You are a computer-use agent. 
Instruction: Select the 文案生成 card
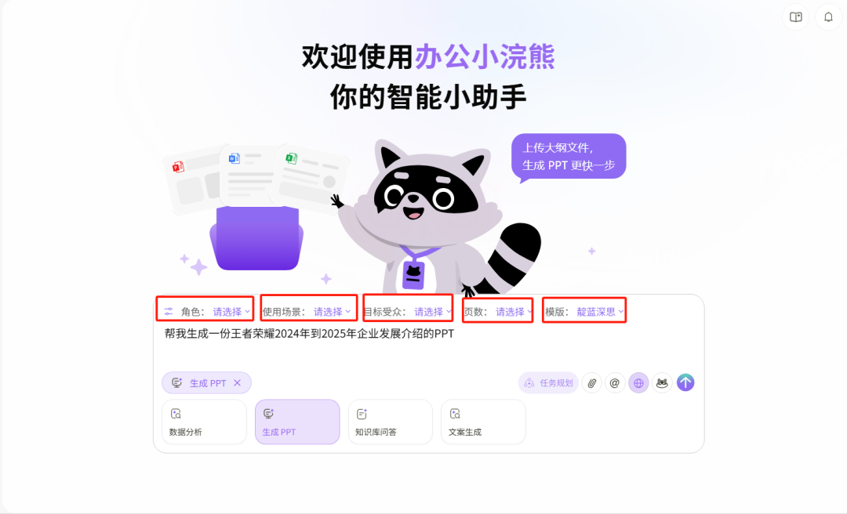point(483,422)
